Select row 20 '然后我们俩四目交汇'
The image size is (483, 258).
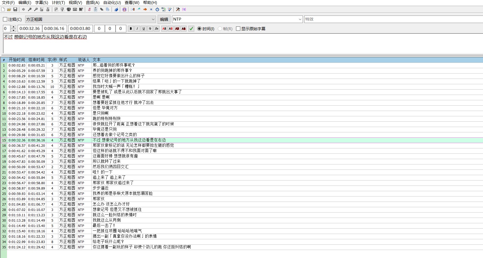click(241, 167)
